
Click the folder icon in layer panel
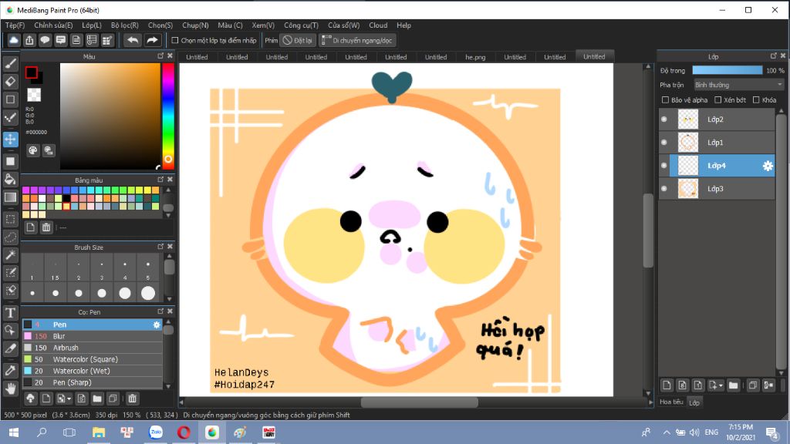[x=734, y=385]
